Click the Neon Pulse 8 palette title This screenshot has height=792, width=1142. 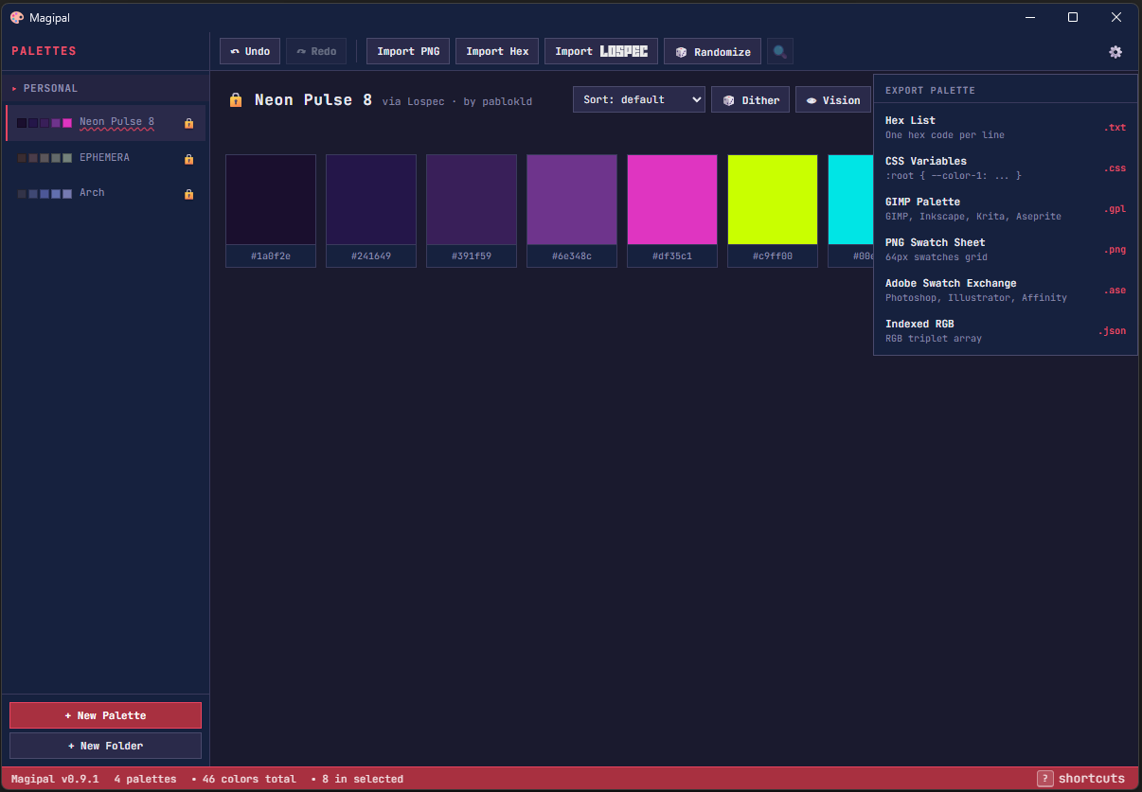pos(313,99)
